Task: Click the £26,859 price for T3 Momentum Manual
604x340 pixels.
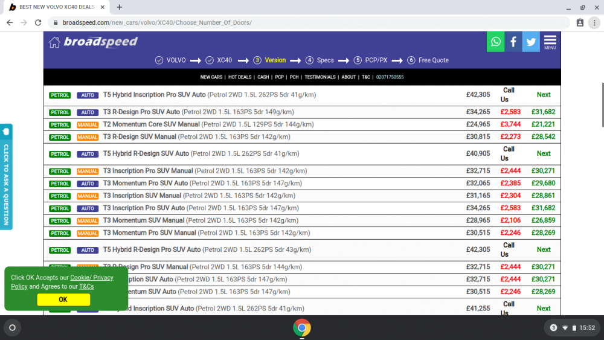Action: [x=543, y=220]
